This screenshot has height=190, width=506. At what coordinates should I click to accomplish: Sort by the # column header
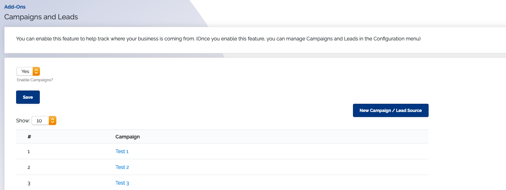click(x=29, y=137)
